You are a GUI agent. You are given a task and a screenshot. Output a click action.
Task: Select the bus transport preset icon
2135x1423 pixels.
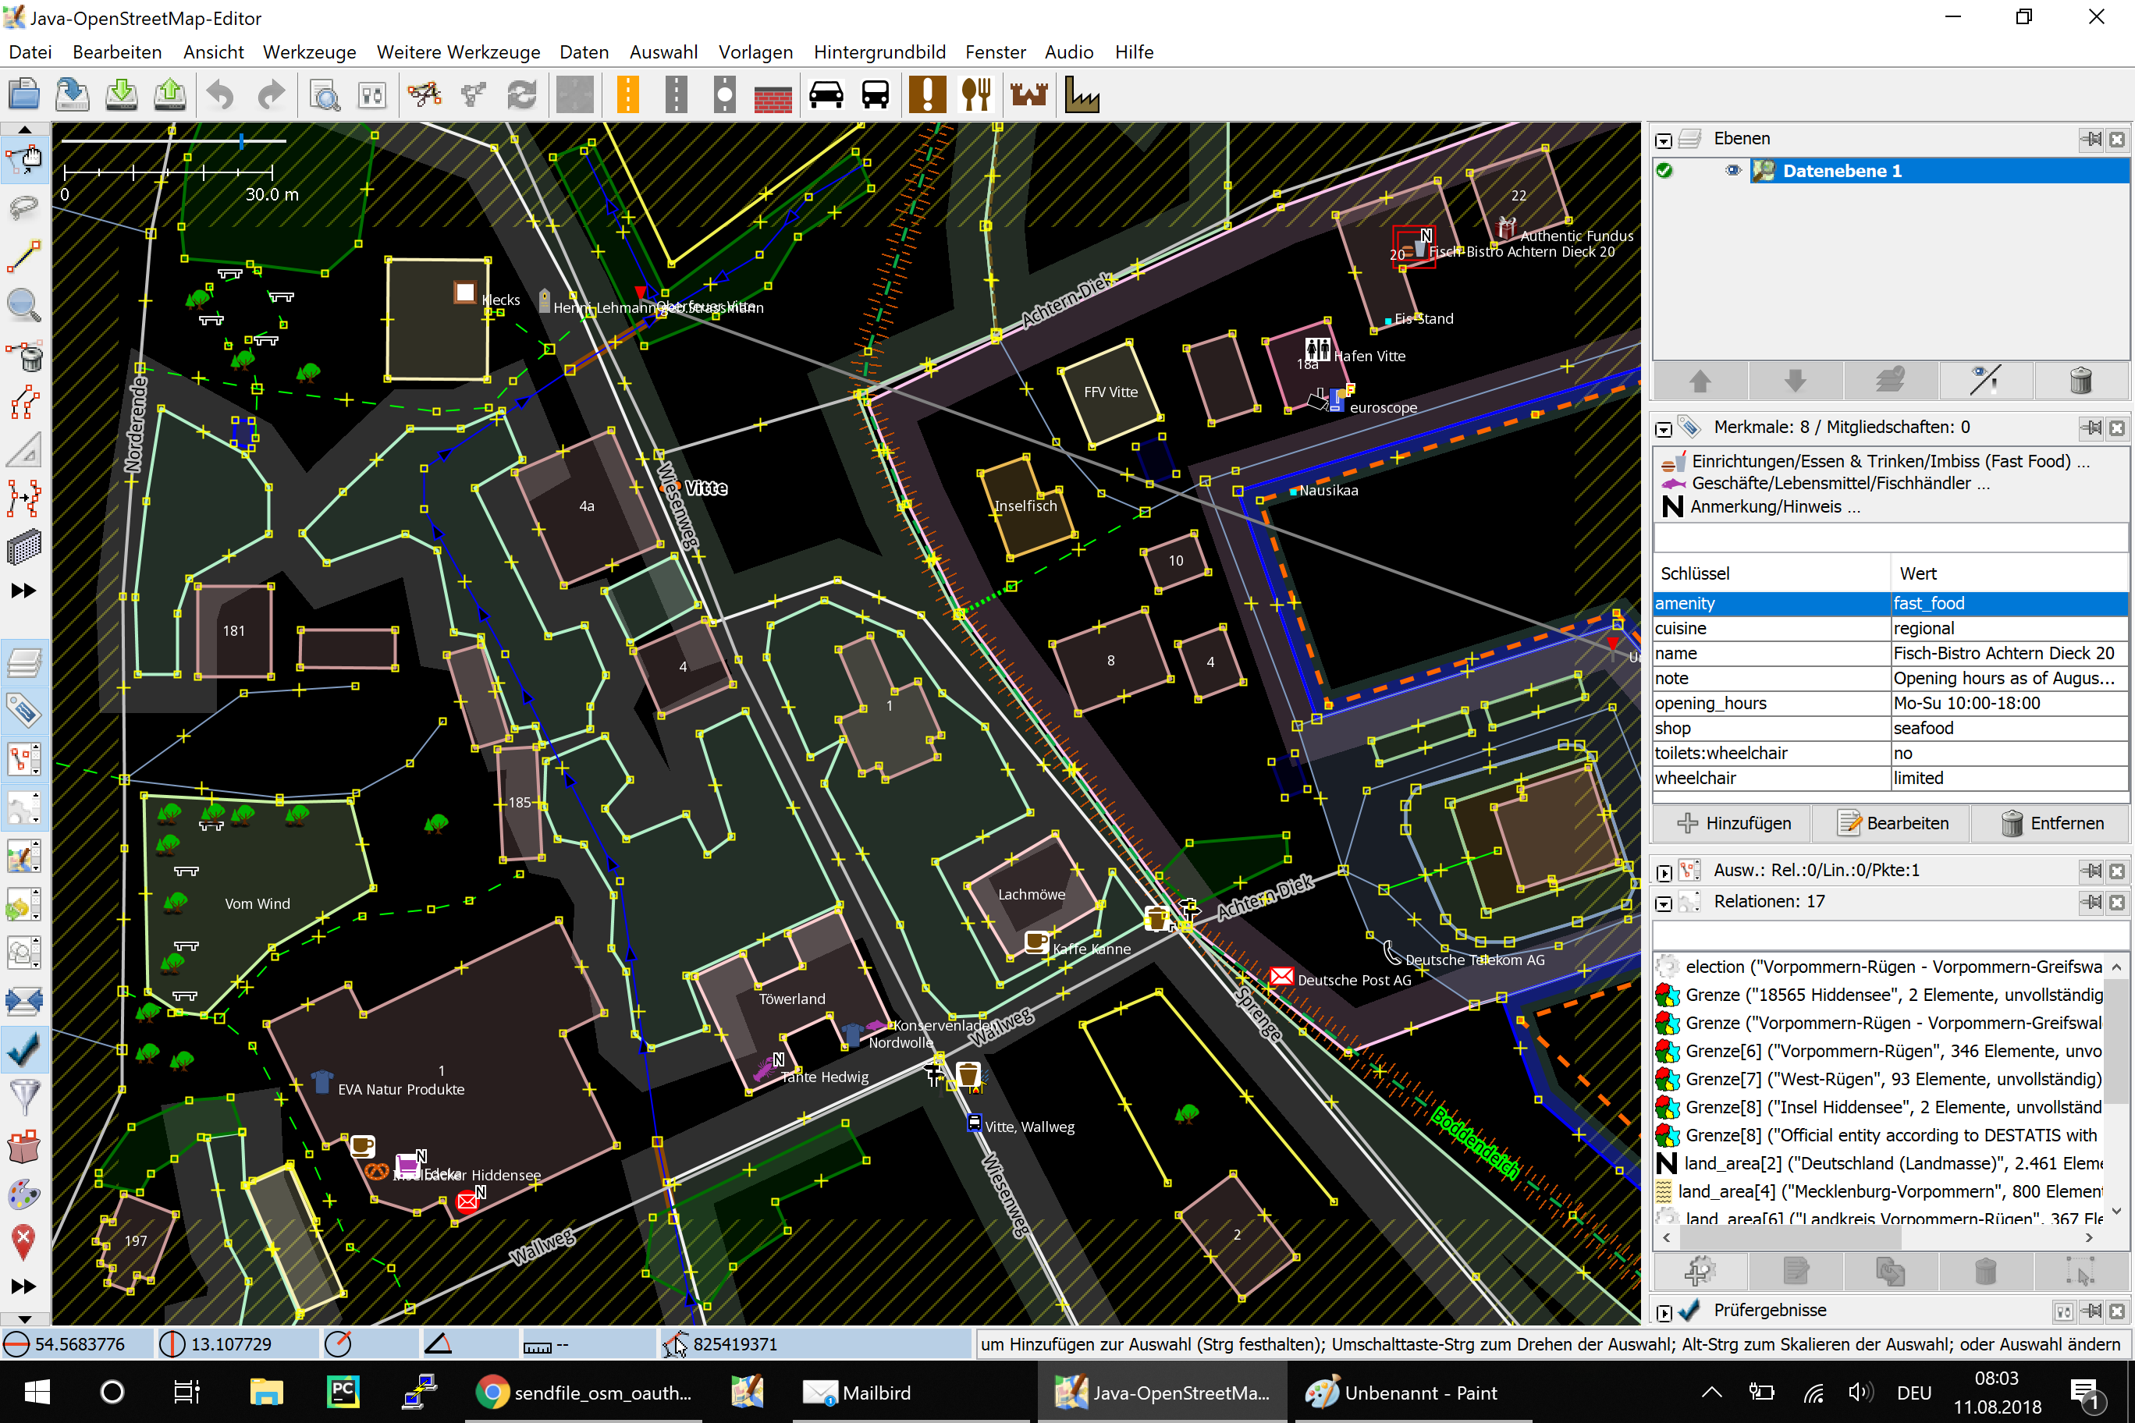(x=875, y=95)
